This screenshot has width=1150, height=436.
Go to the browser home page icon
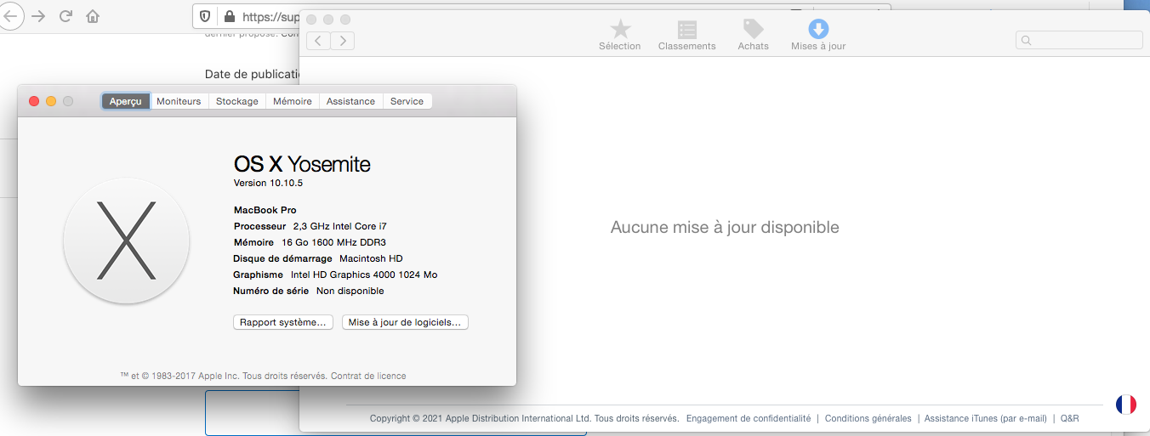93,16
